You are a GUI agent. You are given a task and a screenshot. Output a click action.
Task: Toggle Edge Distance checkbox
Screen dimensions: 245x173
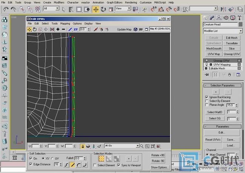coord(31,164)
